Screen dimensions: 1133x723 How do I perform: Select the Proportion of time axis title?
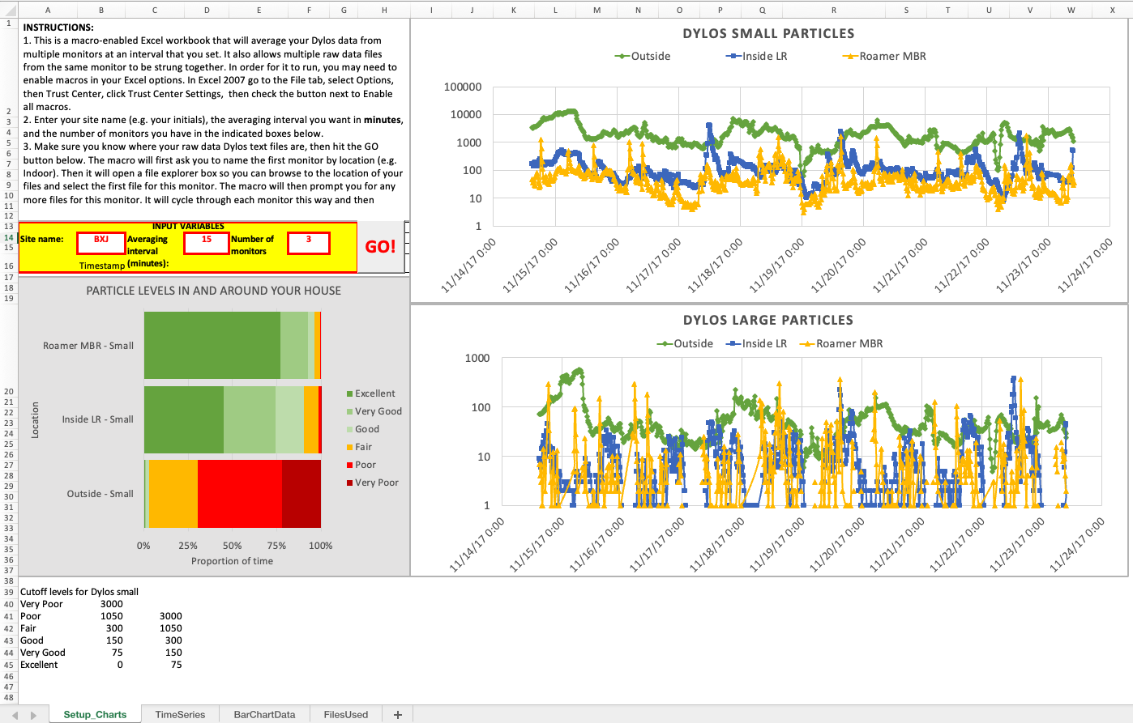tap(232, 561)
